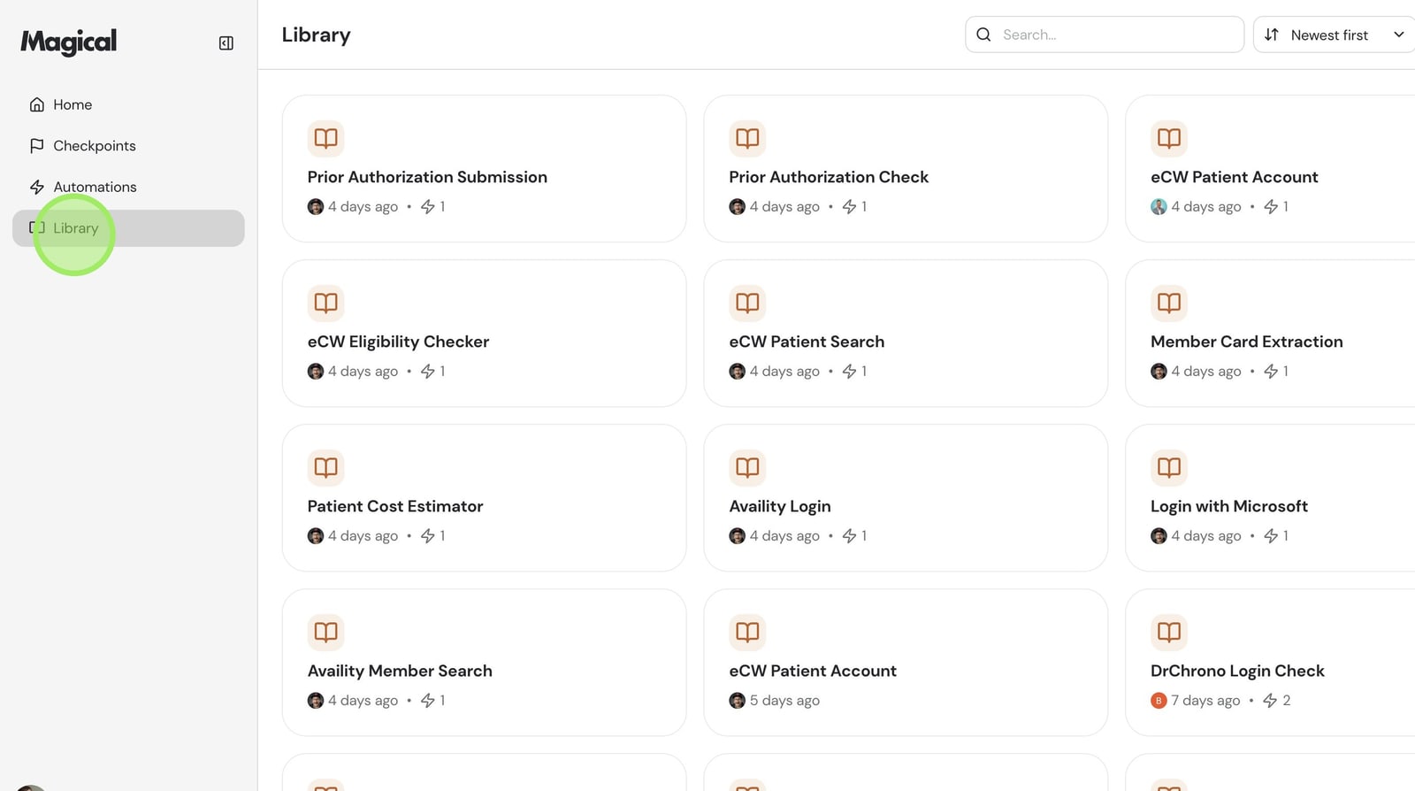Click author avatar on DrChrono Login Check

pos(1159,701)
